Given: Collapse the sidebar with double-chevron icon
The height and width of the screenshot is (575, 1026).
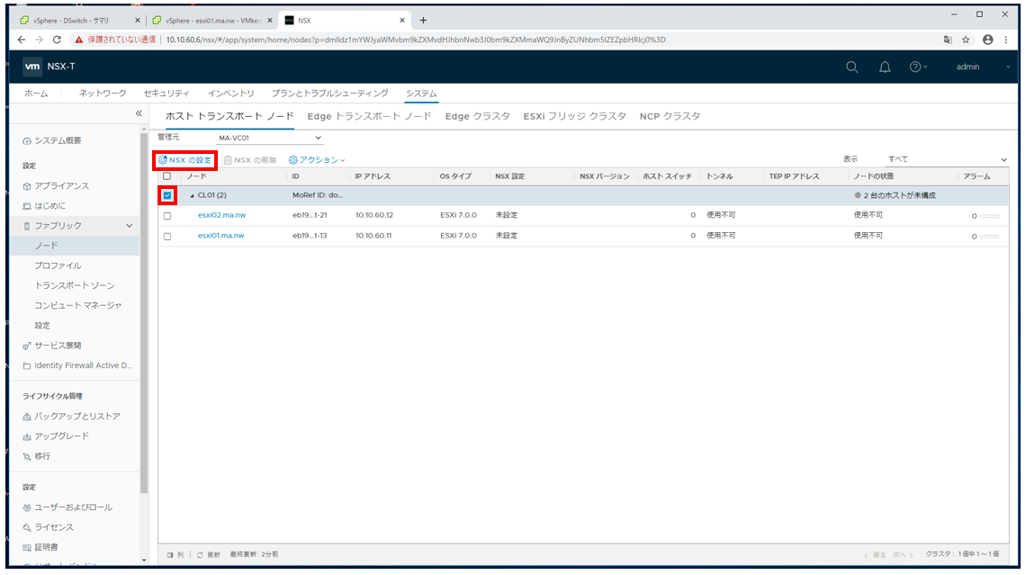Looking at the screenshot, I should [139, 113].
